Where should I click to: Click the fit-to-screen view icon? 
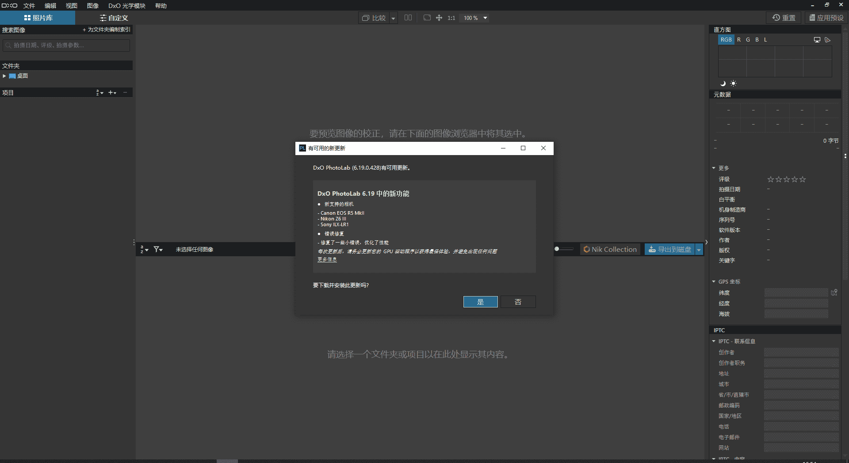[427, 18]
